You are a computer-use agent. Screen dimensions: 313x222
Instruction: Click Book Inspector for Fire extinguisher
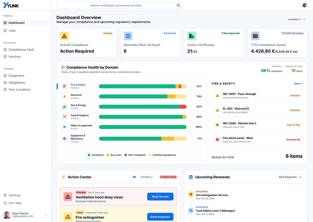click(x=160, y=217)
